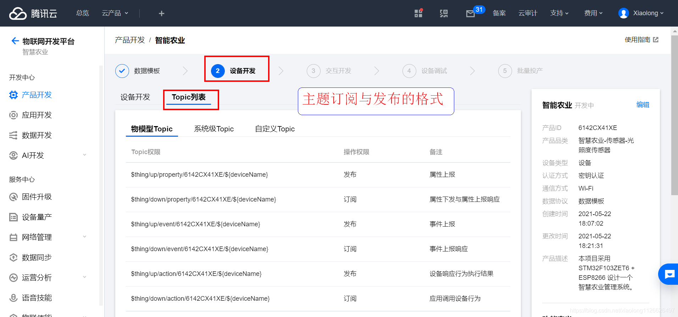Click the $thing/up/property topic row text
Image resolution: width=678 pixels, height=317 pixels.
(x=199, y=175)
